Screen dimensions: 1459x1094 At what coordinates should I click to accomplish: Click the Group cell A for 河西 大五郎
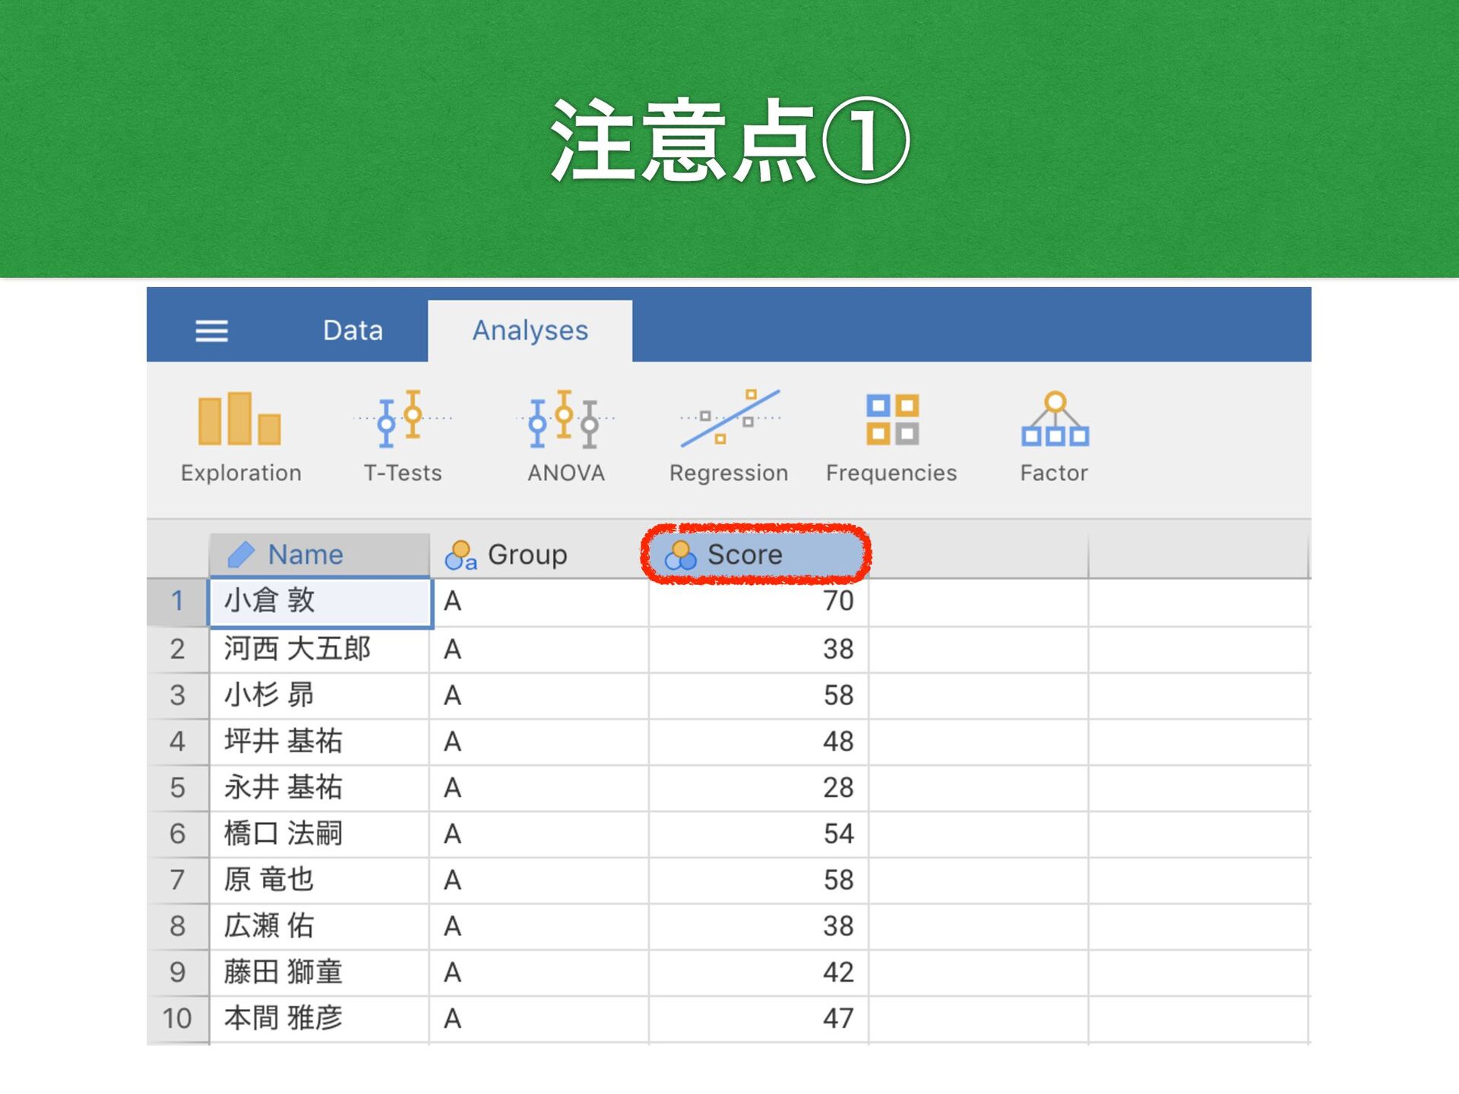click(540, 650)
